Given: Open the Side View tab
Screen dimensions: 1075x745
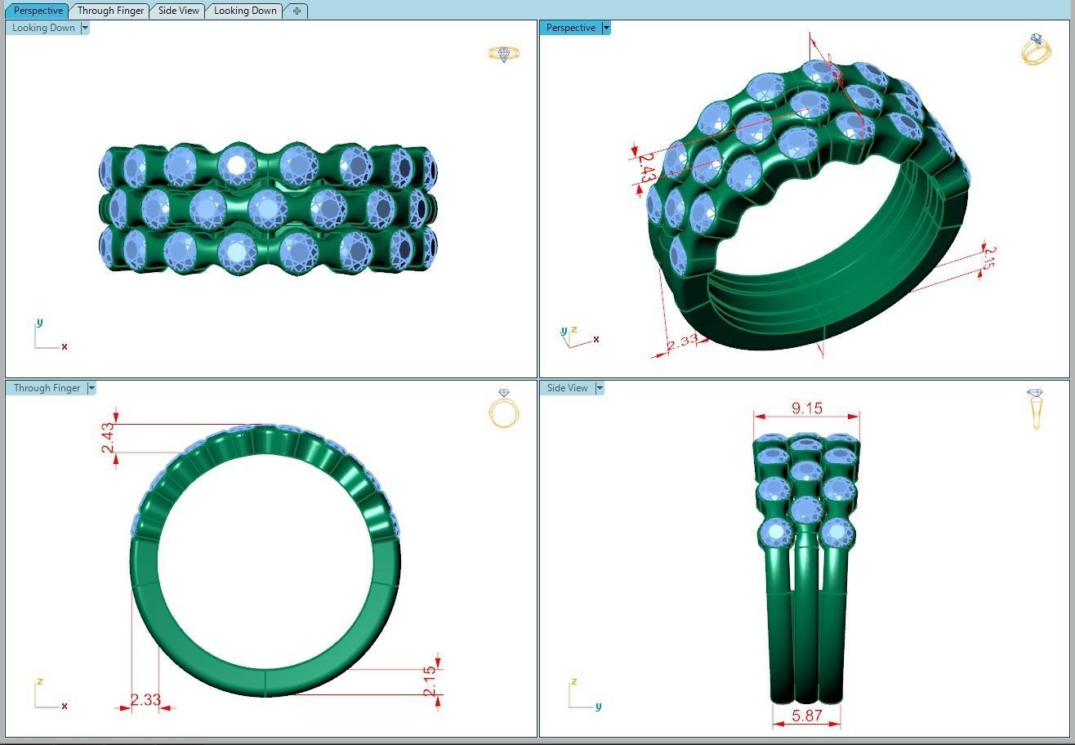Looking at the screenshot, I should coord(177,11).
